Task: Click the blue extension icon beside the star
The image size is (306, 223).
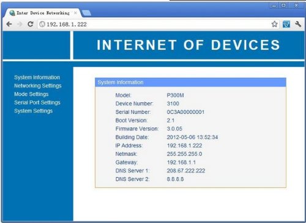Action: coord(286,24)
